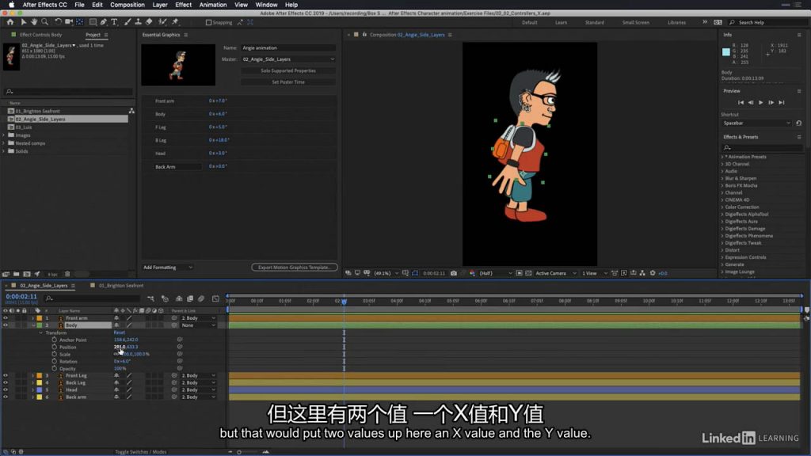Click the Scale stopwatch icon
Screen dimensions: 811x456
coord(55,354)
